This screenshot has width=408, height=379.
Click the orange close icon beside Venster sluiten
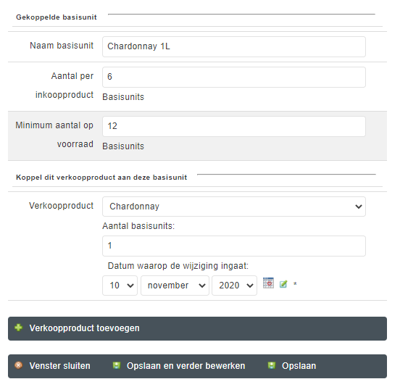pyautogui.click(x=18, y=365)
